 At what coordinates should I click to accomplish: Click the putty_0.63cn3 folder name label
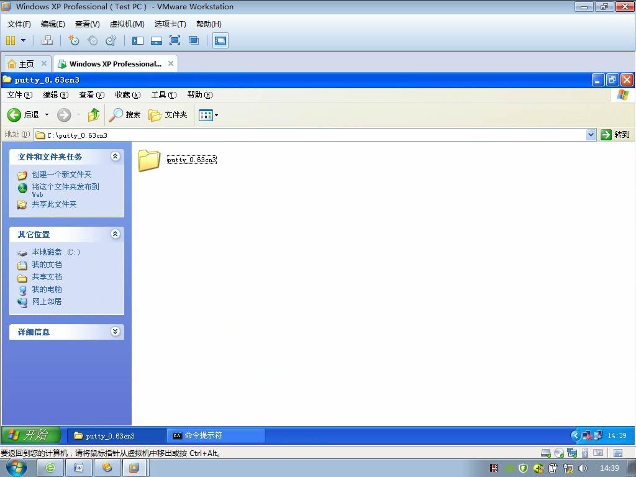point(191,160)
